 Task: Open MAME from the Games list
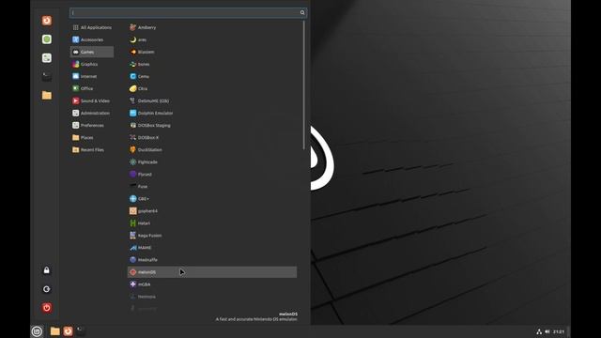point(212,248)
